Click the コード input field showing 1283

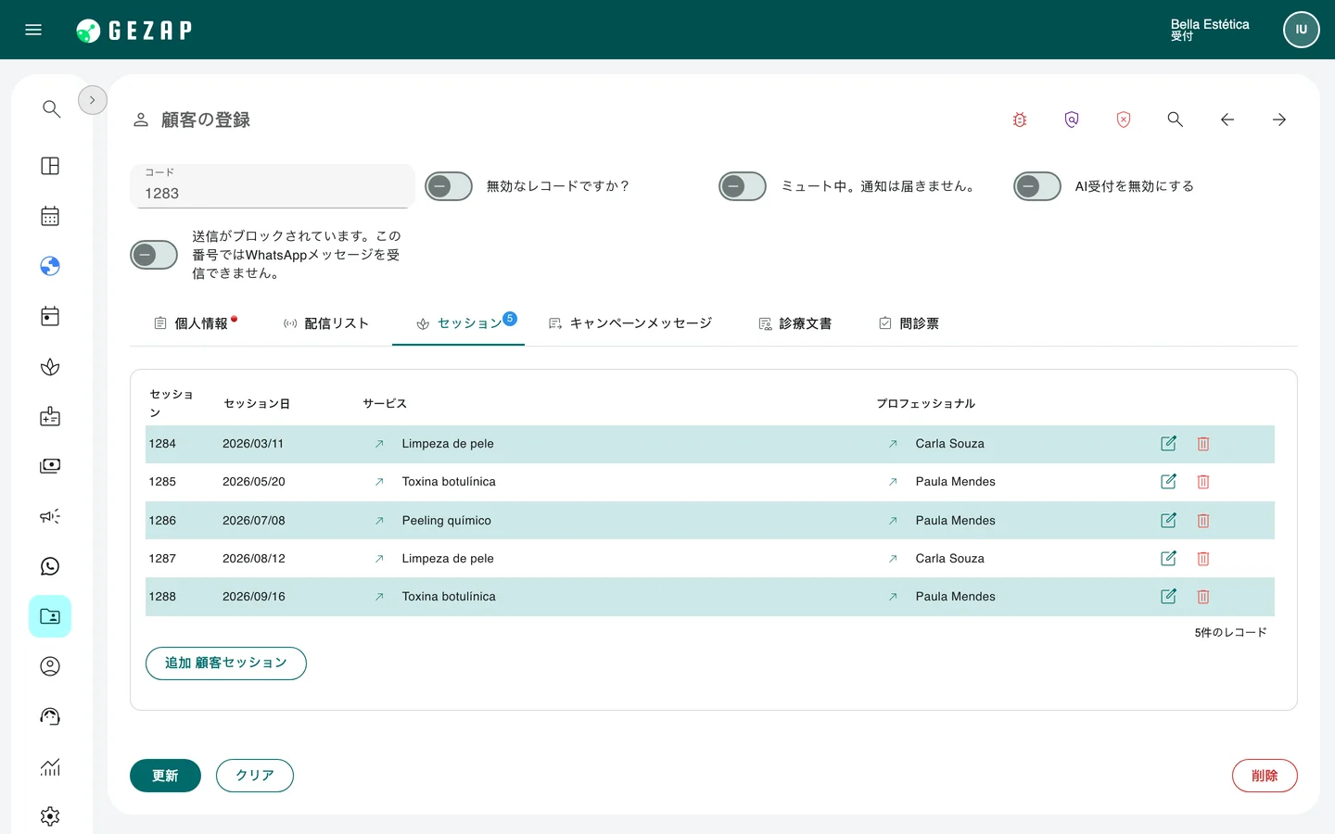click(x=273, y=186)
